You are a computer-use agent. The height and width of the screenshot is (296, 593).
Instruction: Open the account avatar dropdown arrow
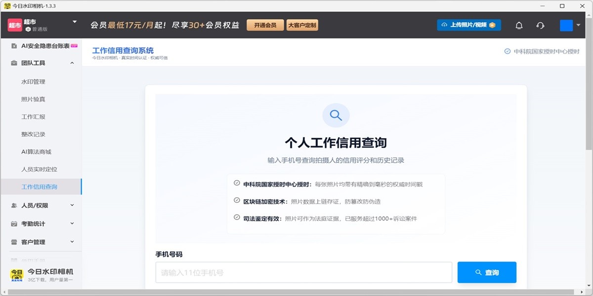coord(578,25)
